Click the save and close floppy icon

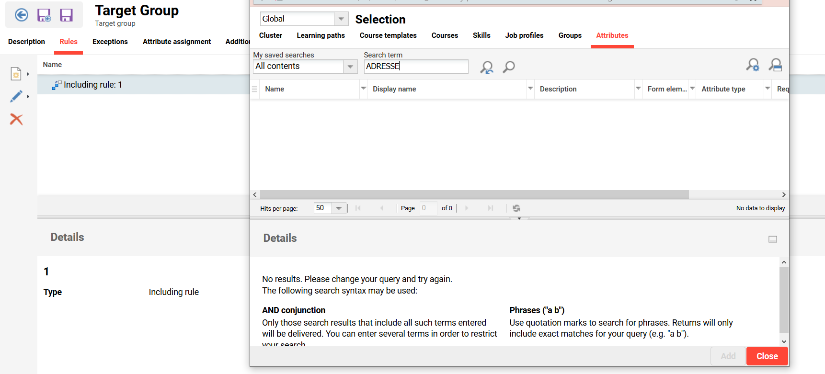coord(44,15)
